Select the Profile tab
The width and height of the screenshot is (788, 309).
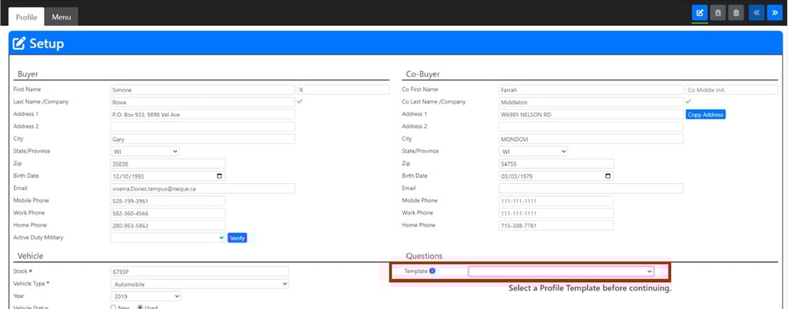pos(26,17)
